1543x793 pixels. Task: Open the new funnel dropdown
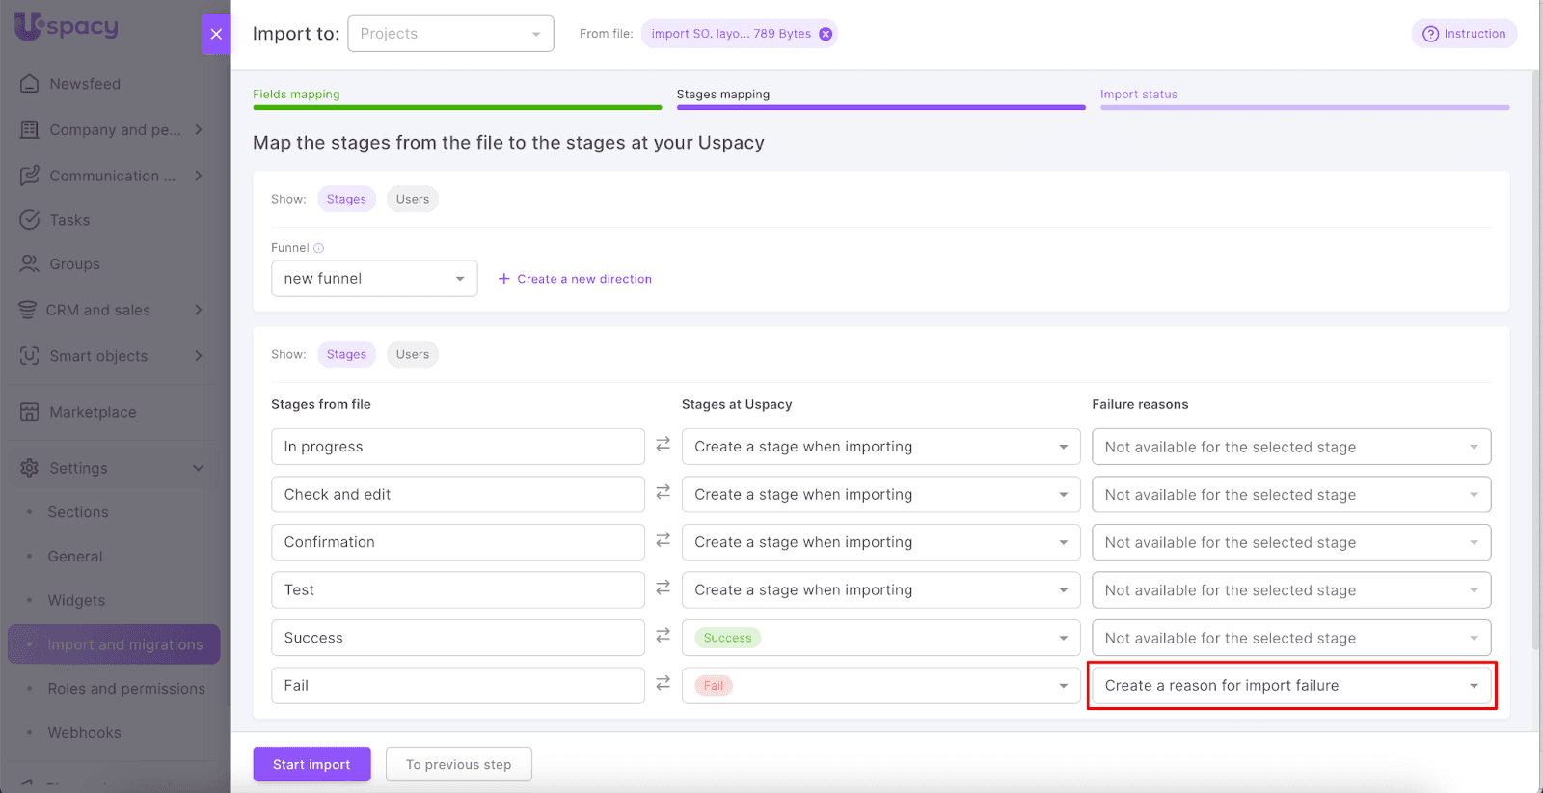(x=374, y=279)
